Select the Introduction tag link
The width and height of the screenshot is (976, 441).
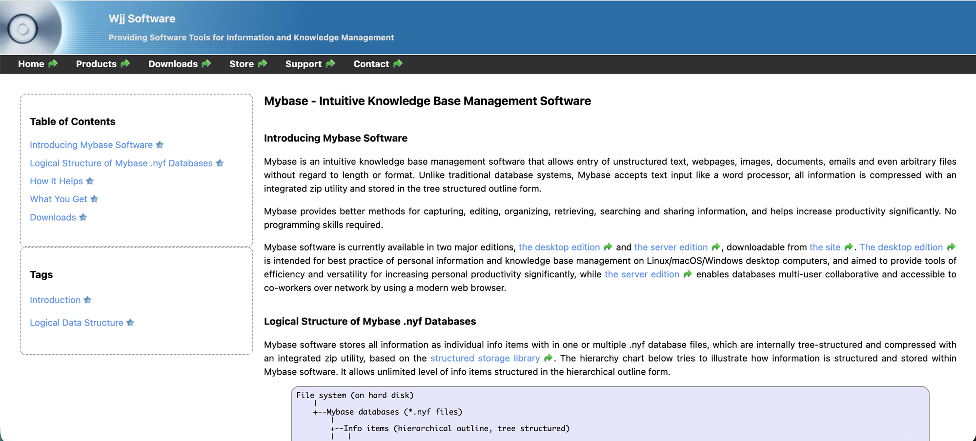point(55,300)
